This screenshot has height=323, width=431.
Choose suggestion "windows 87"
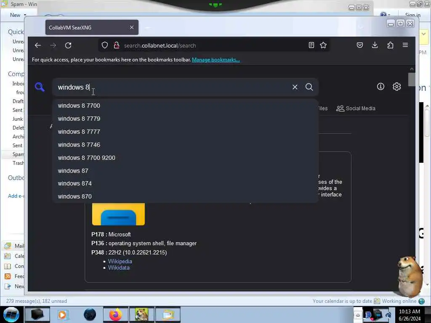click(x=185, y=171)
